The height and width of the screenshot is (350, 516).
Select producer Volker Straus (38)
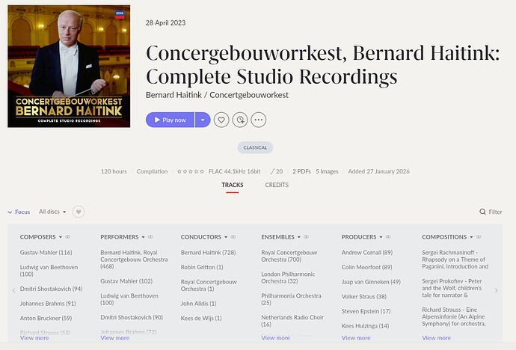pyautogui.click(x=364, y=296)
